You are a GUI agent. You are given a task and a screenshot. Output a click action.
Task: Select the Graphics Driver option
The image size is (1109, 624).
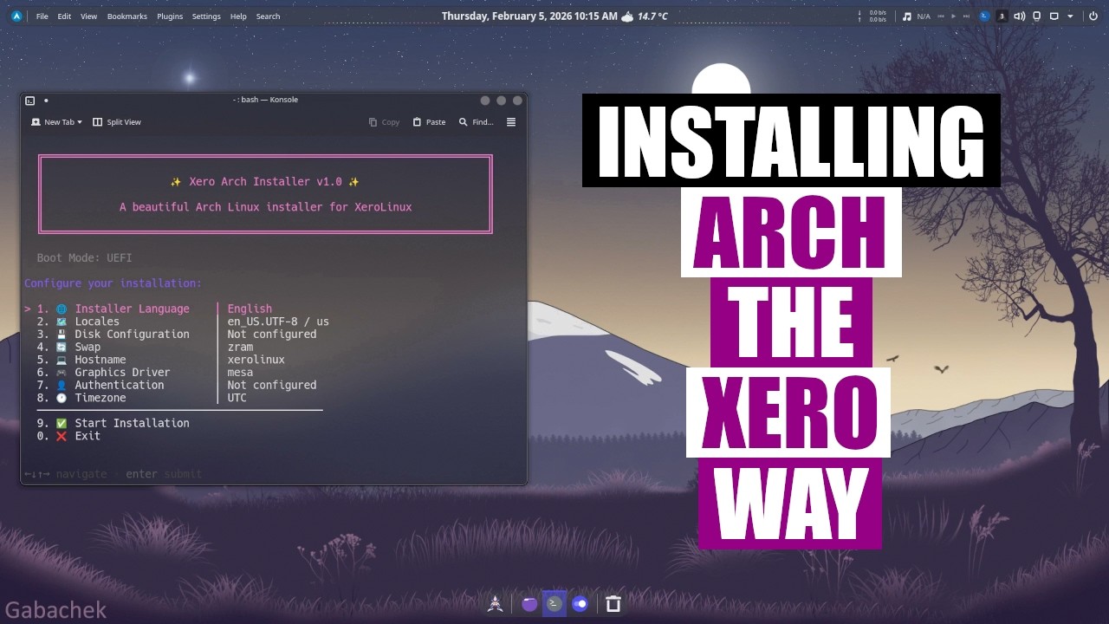pos(104,372)
